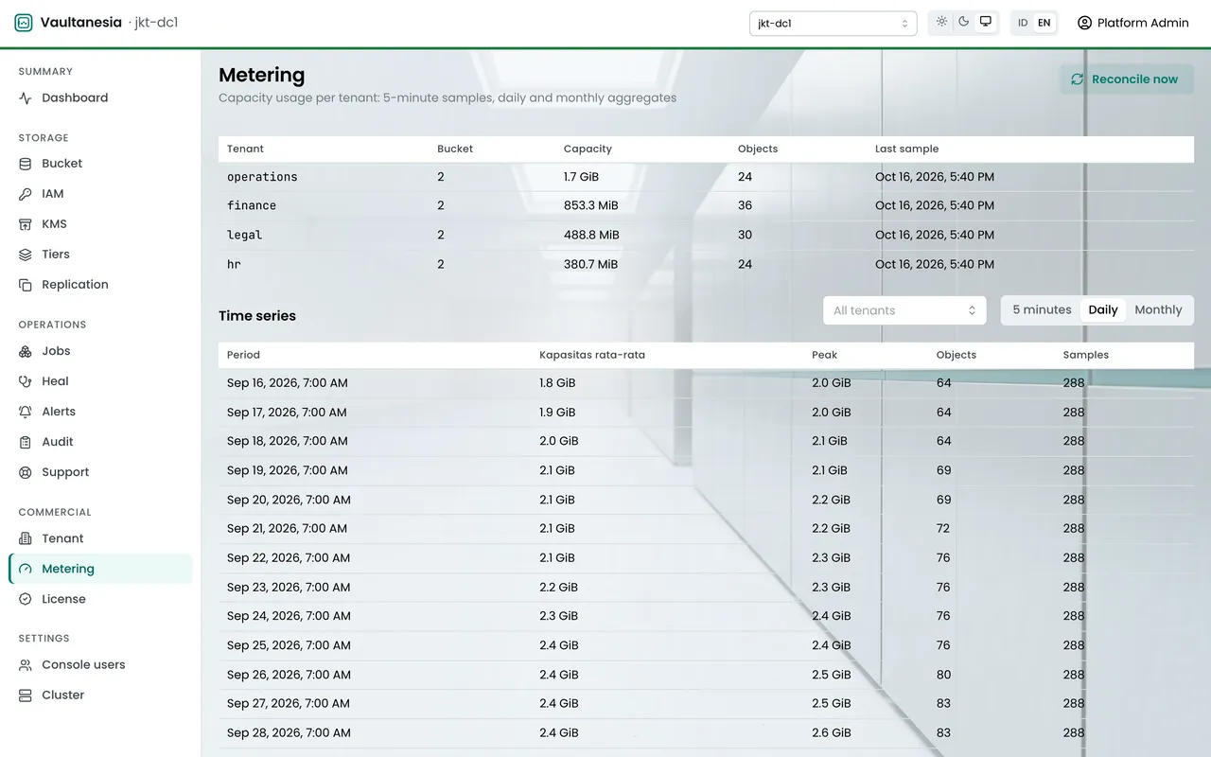Click the Last sample column header
This screenshot has height=757, width=1211.
(x=906, y=149)
